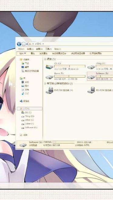Open the Pictures library in the sidebar
Image resolution: width=113 pixels, height=200 pixels.
(25, 86)
